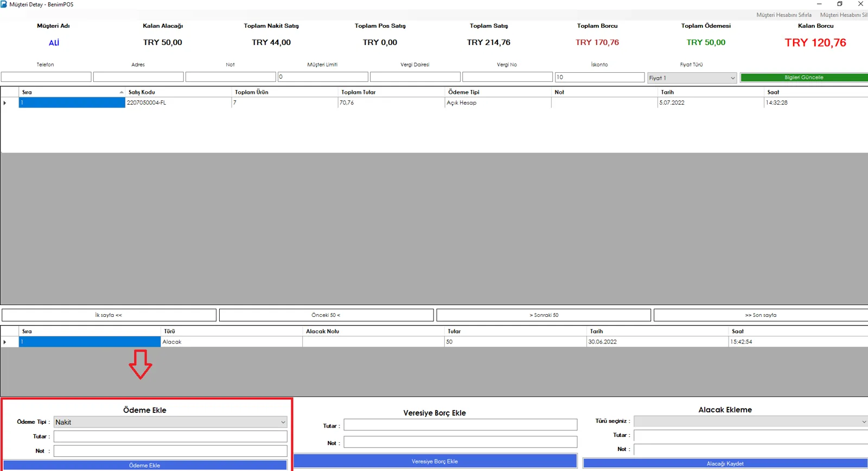Click the Vergi Dairesi input field
Viewport: 868px width, 471px height.
click(415, 77)
